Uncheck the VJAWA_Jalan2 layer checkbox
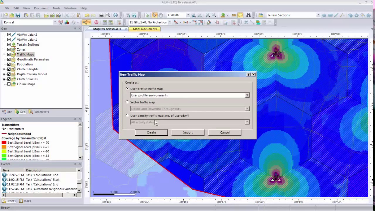The image size is (375, 211). [x=9, y=35]
